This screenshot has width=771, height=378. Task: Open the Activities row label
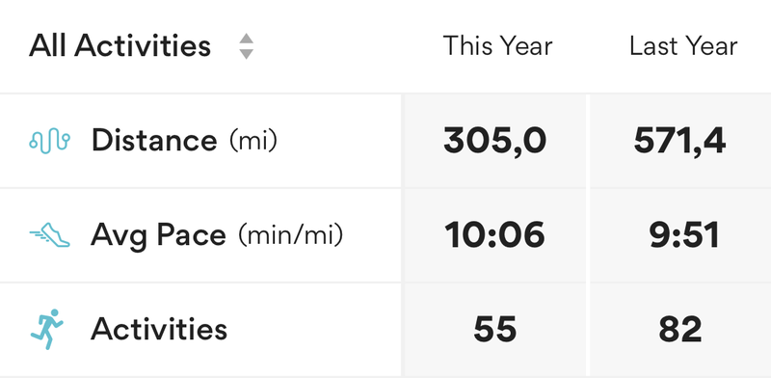pos(159,329)
